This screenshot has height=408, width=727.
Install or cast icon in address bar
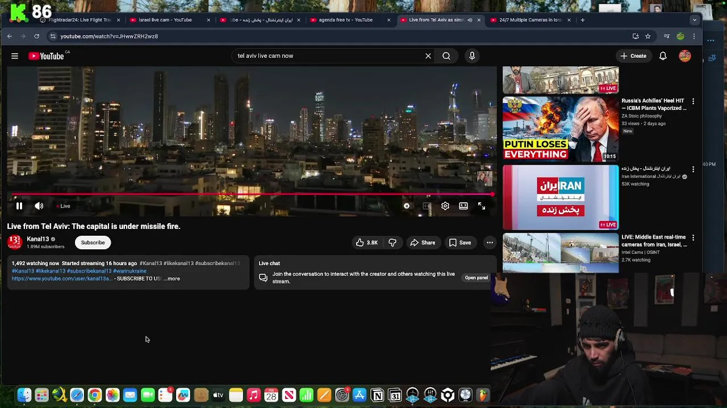tap(636, 36)
